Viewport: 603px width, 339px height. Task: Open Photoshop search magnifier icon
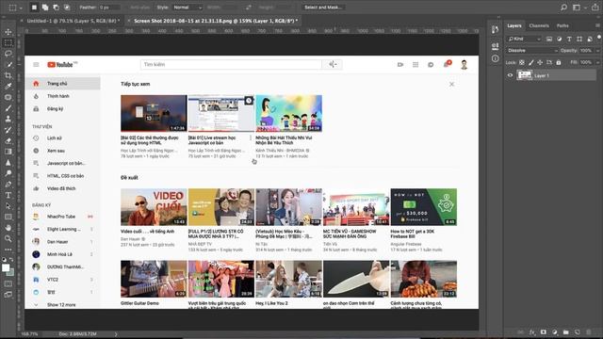click(x=563, y=8)
